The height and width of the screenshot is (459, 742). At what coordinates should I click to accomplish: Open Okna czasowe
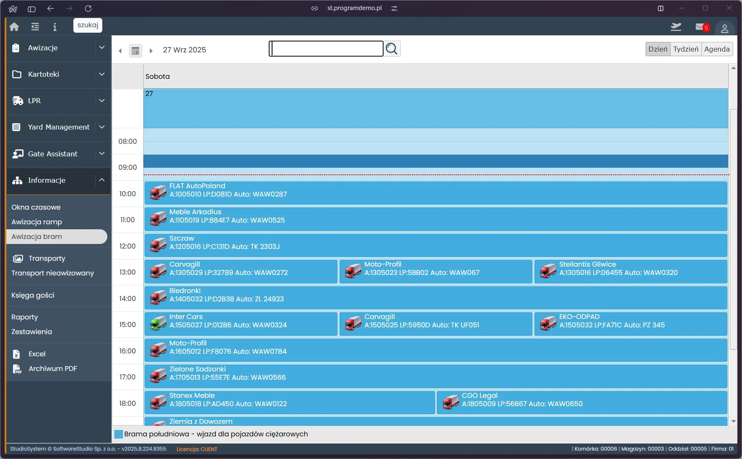(x=36, y=207)
